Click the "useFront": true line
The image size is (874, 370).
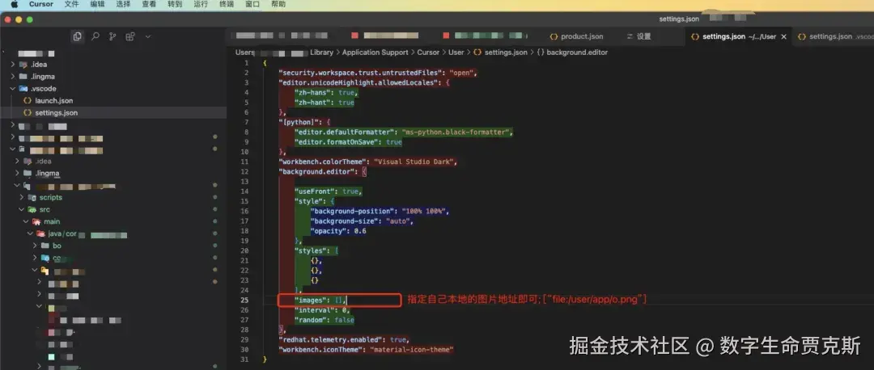(329, 191)
